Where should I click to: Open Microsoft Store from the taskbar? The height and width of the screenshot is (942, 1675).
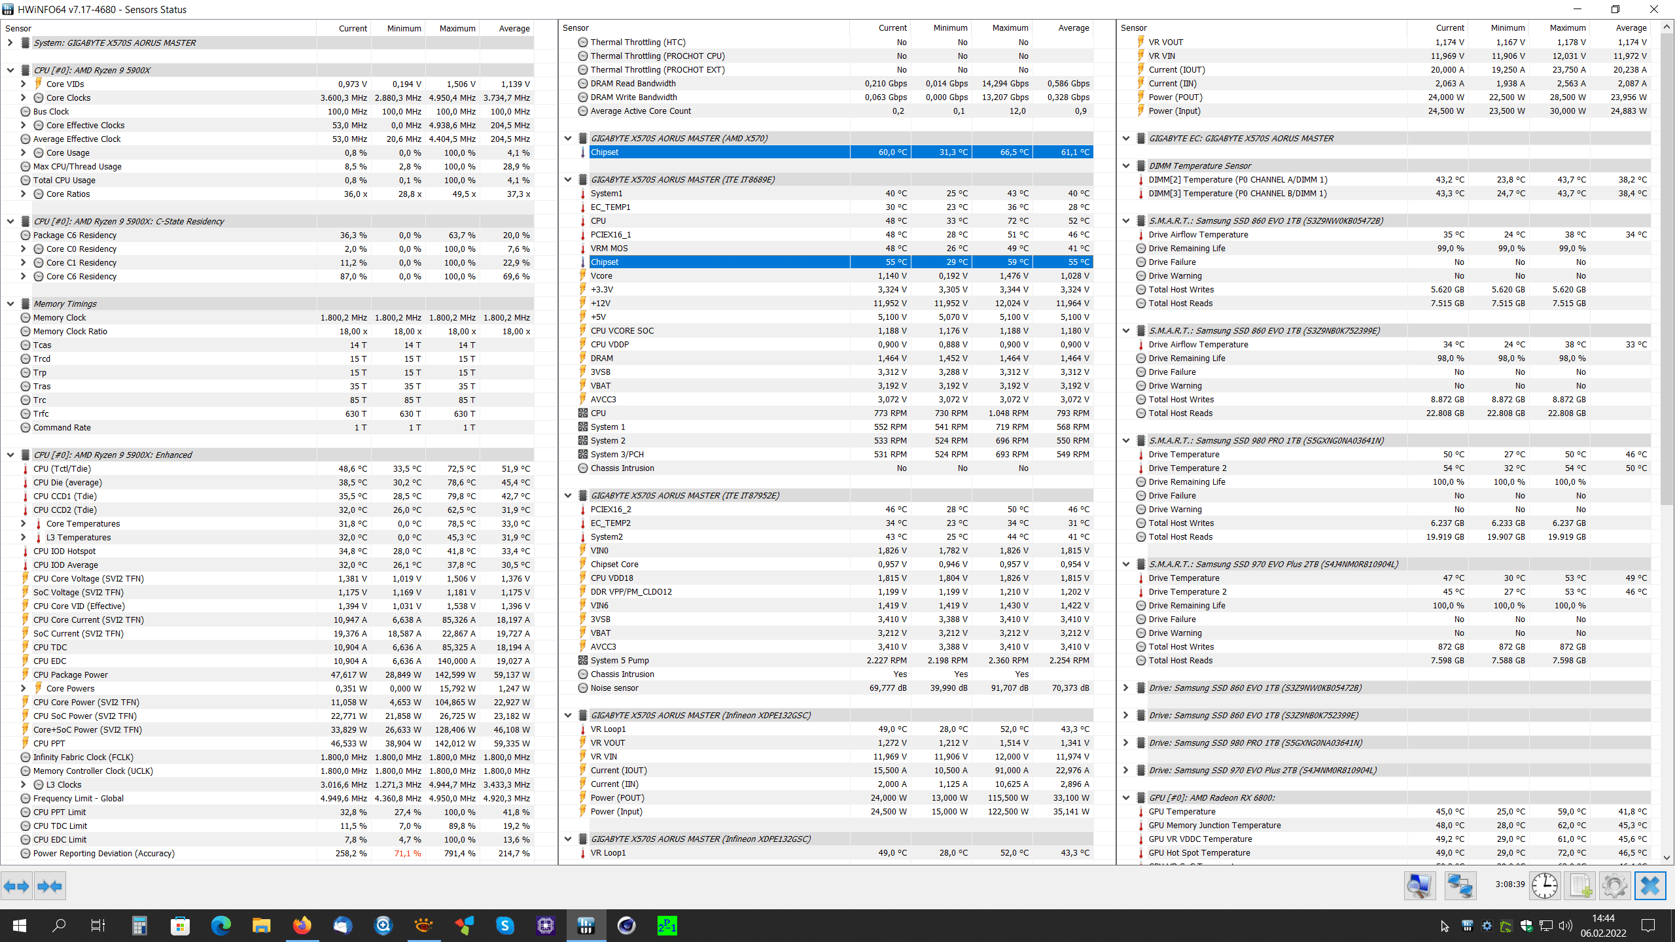(180, 926)
